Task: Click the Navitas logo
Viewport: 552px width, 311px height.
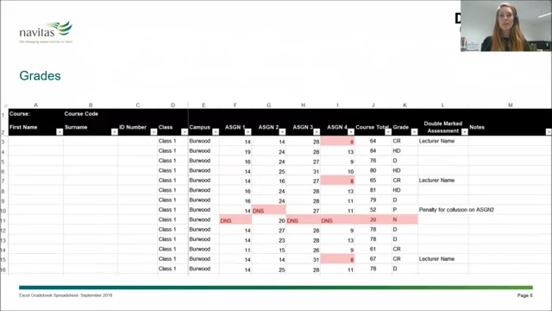Action: click(46, 32)
